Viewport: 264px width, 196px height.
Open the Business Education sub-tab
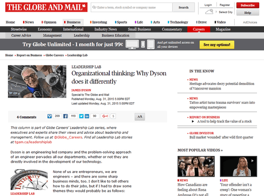(x=115, y=35)
